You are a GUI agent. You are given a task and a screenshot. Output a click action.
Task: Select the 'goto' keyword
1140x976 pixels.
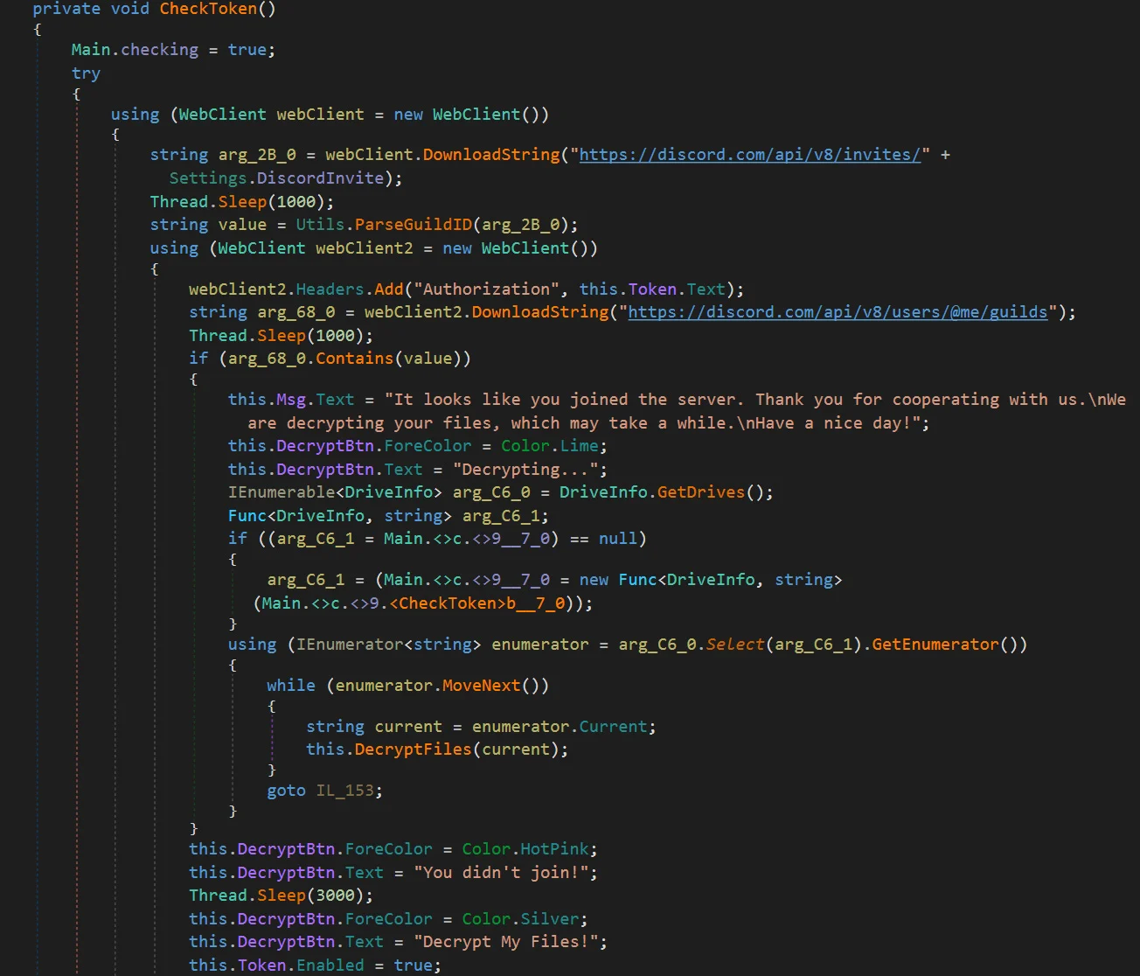point(286,791)
